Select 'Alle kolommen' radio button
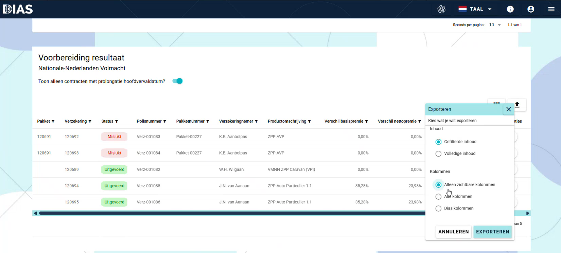561x253 pixels. (438, 197)
